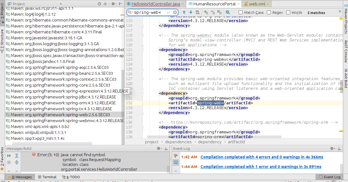Open the ReST Console side tab
The image size is (348, 182).
pyautogui.click(x=346, y=51)
